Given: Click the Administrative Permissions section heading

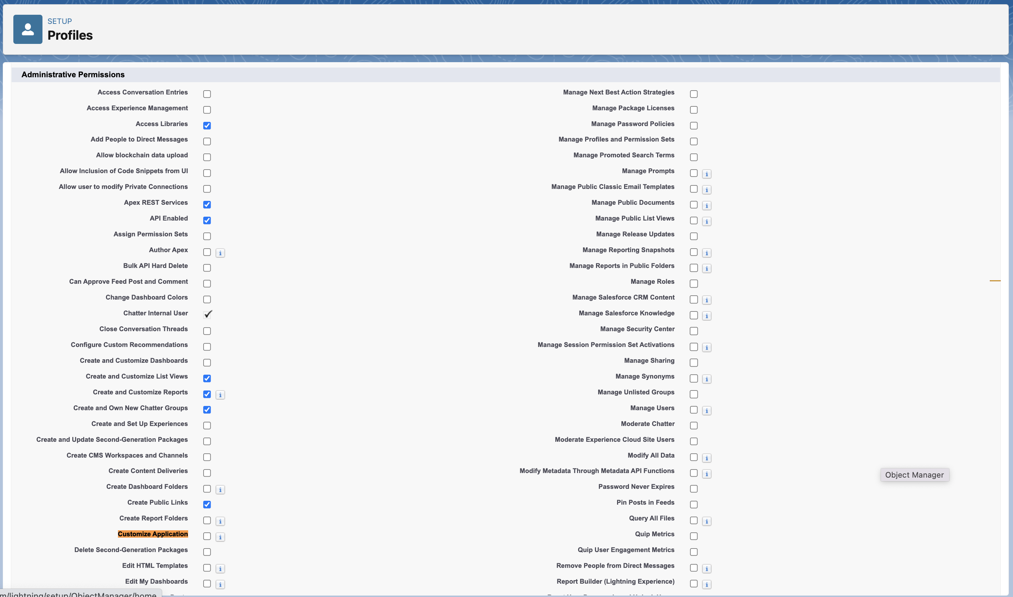Looking at the screenshot, I should [x=73, y=74].
